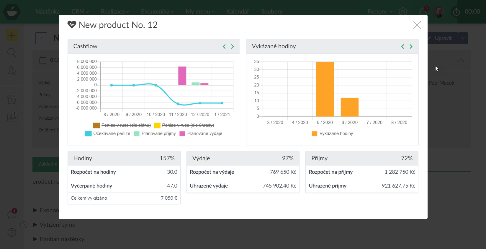The width and height of the screenshot is (486, 249).
Task: Go to next period in Cashflow chart
Action: click(x=233, y=46)
